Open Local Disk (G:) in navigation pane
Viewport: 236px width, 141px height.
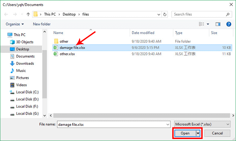(x=27, y=114)
